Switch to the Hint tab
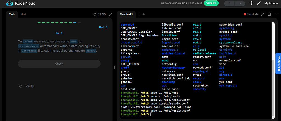The height and width of the screenshot is (121, 281). pos(23,14)
